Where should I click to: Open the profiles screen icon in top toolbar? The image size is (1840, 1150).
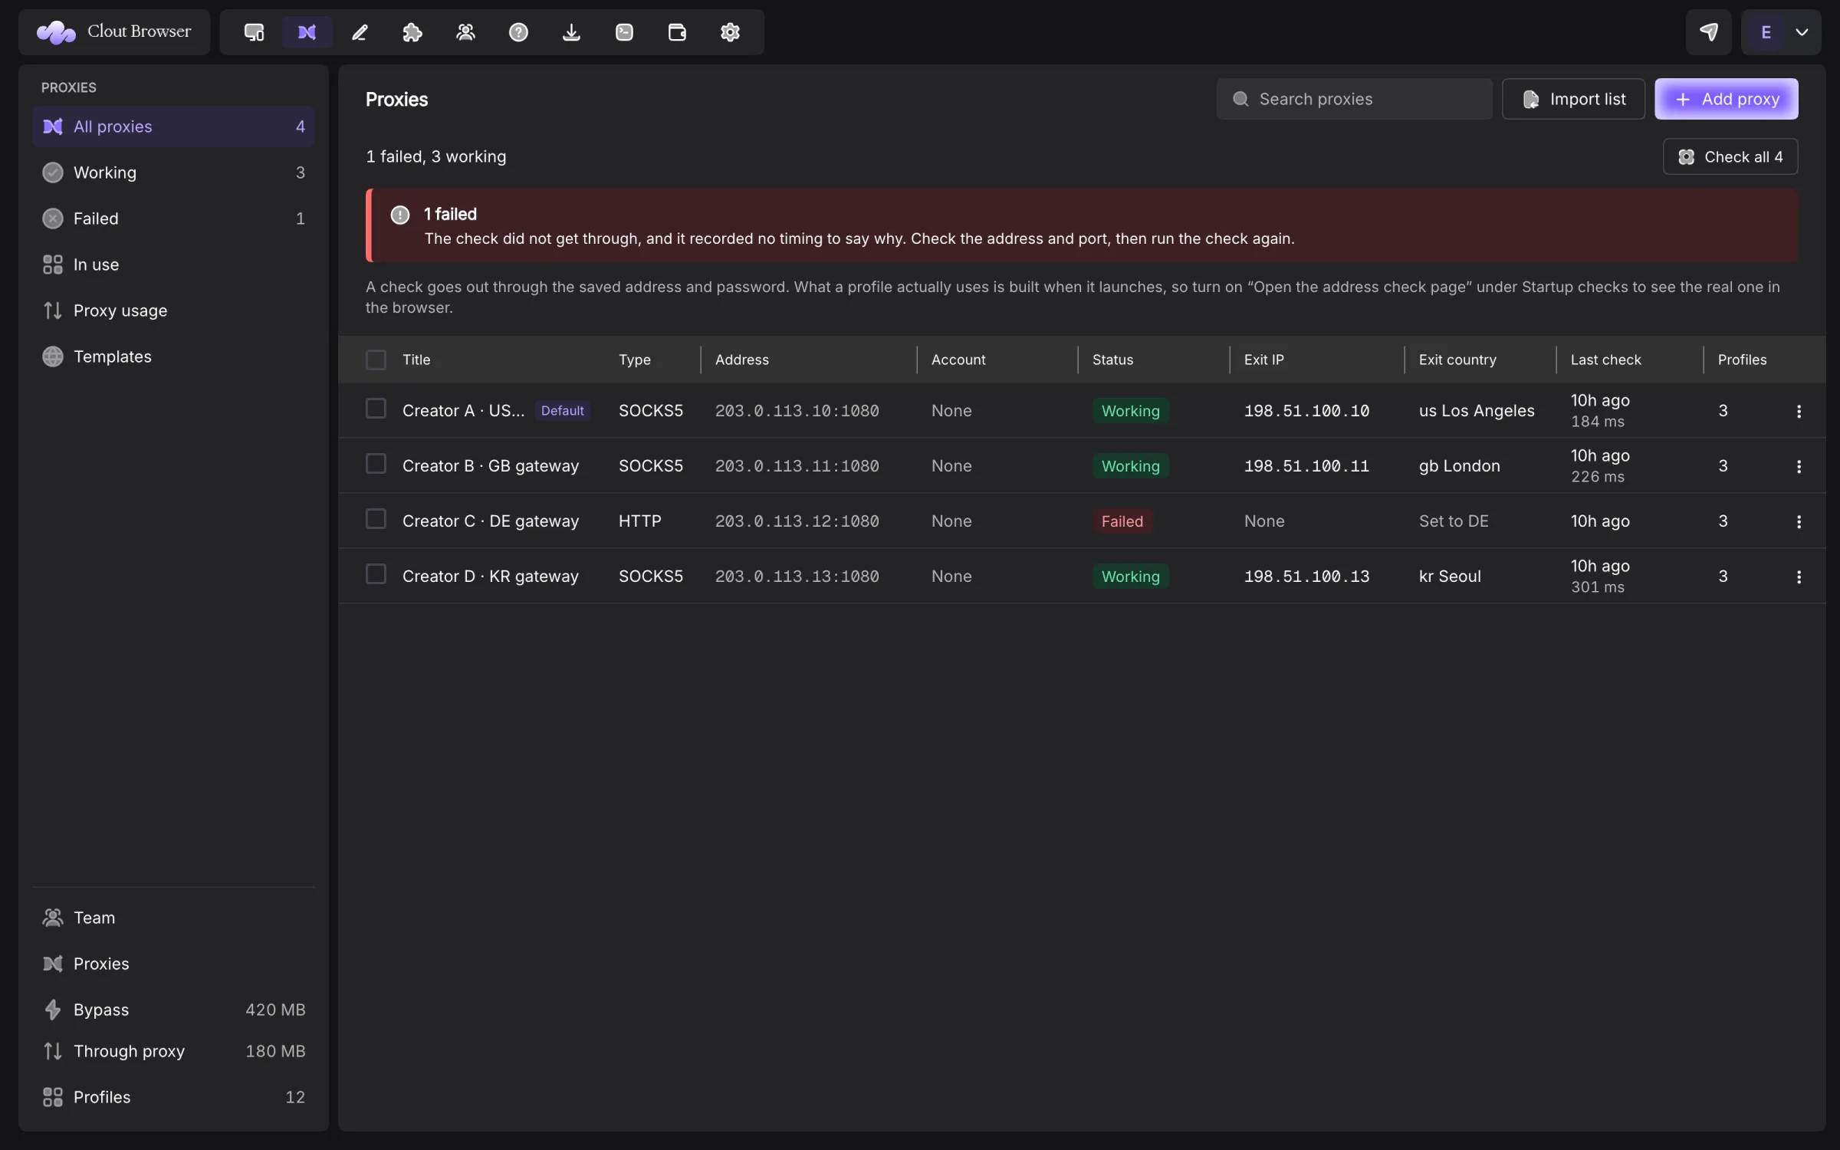point(254,32)
